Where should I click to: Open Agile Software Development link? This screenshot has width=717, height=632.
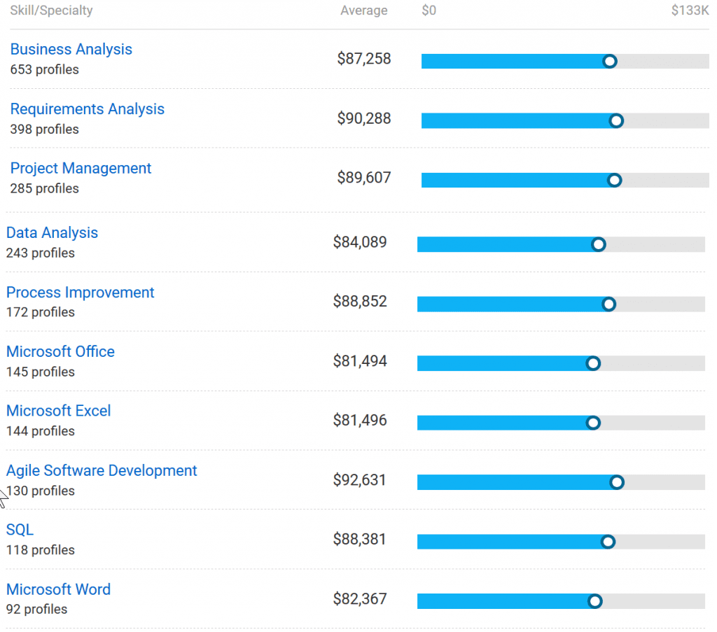pos(102,471)
